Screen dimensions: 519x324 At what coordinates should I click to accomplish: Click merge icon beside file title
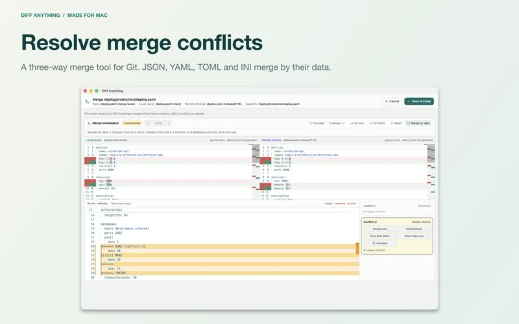click(88, 102)
